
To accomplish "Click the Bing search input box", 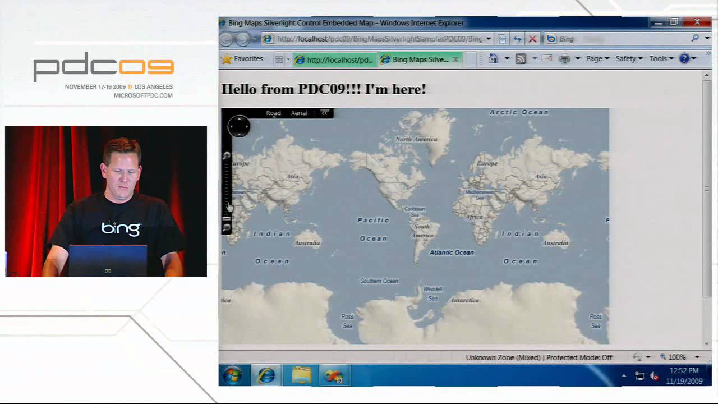I will coord(623,39).
